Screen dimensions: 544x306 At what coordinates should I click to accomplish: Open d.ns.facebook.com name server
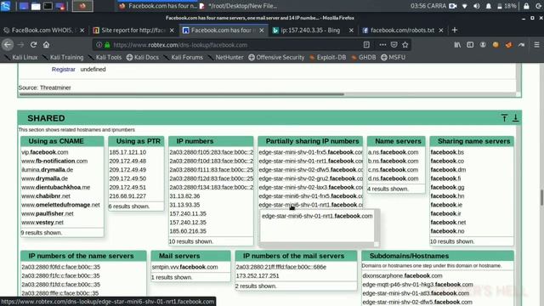point(393,178)
